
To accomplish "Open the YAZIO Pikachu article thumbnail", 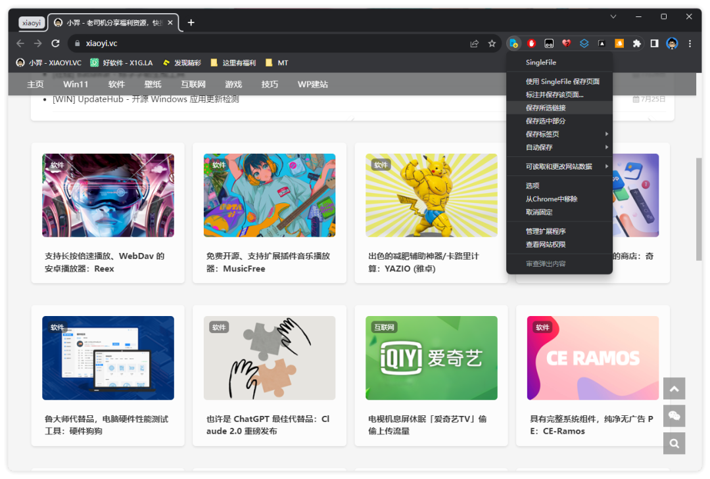I will [x=431, y=195].
